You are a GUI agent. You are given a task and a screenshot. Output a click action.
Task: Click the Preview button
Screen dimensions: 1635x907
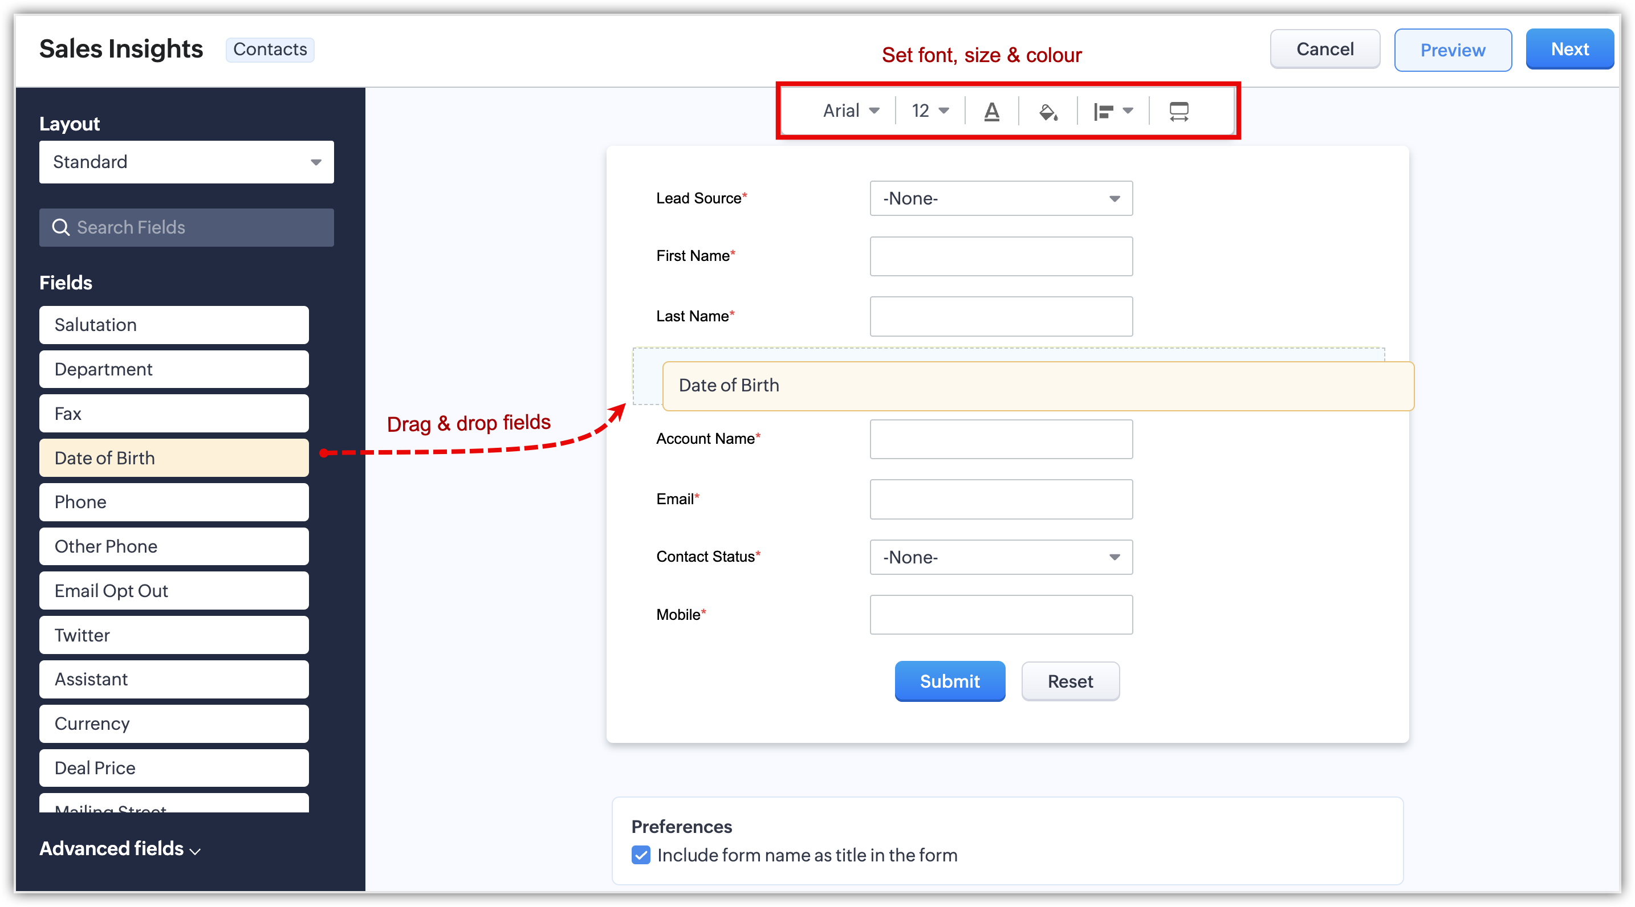[1452, 50]
